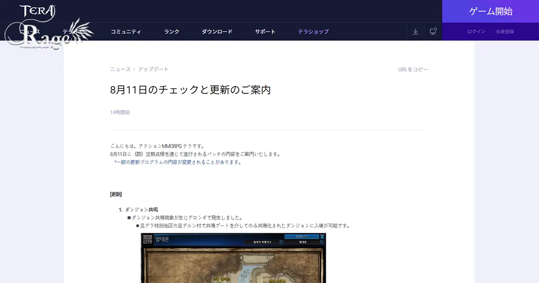Click the 상위맵으로 button on the map screenshot
The image size is (539, 283).
(x=302, y=236)
